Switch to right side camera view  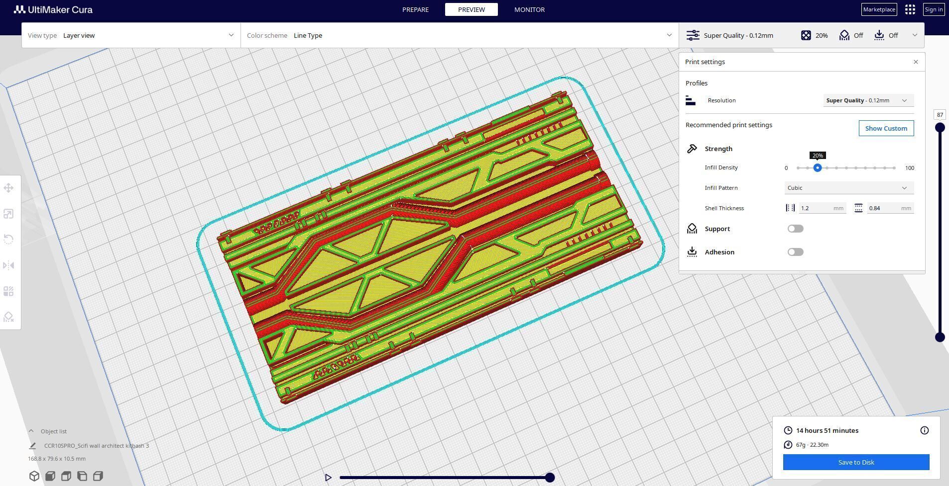tap(98, 476)
